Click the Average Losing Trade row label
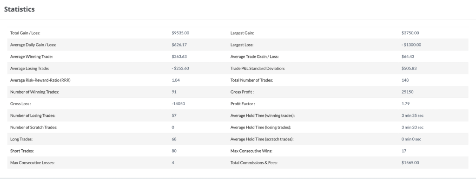Viewport: 476px width, 179px height. [29, 69]
